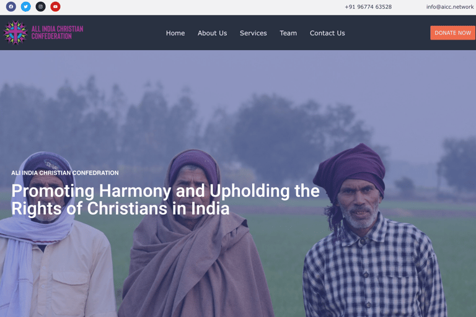Click the cross emblem logo

tap(15, 32)
